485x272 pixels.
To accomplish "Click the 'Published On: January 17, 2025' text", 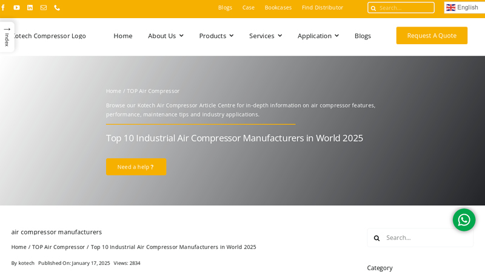I will click(74, 263).
